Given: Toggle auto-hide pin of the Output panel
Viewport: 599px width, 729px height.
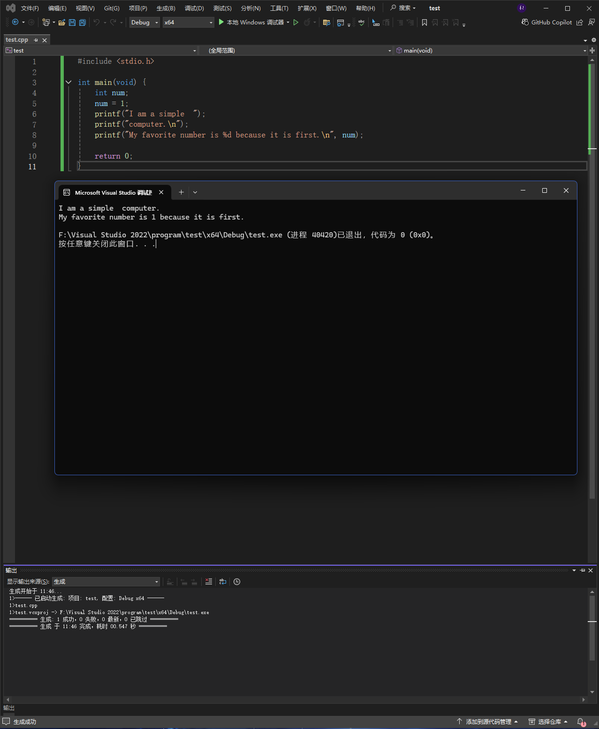Looking at the screenshot, I should pos(583,570).
